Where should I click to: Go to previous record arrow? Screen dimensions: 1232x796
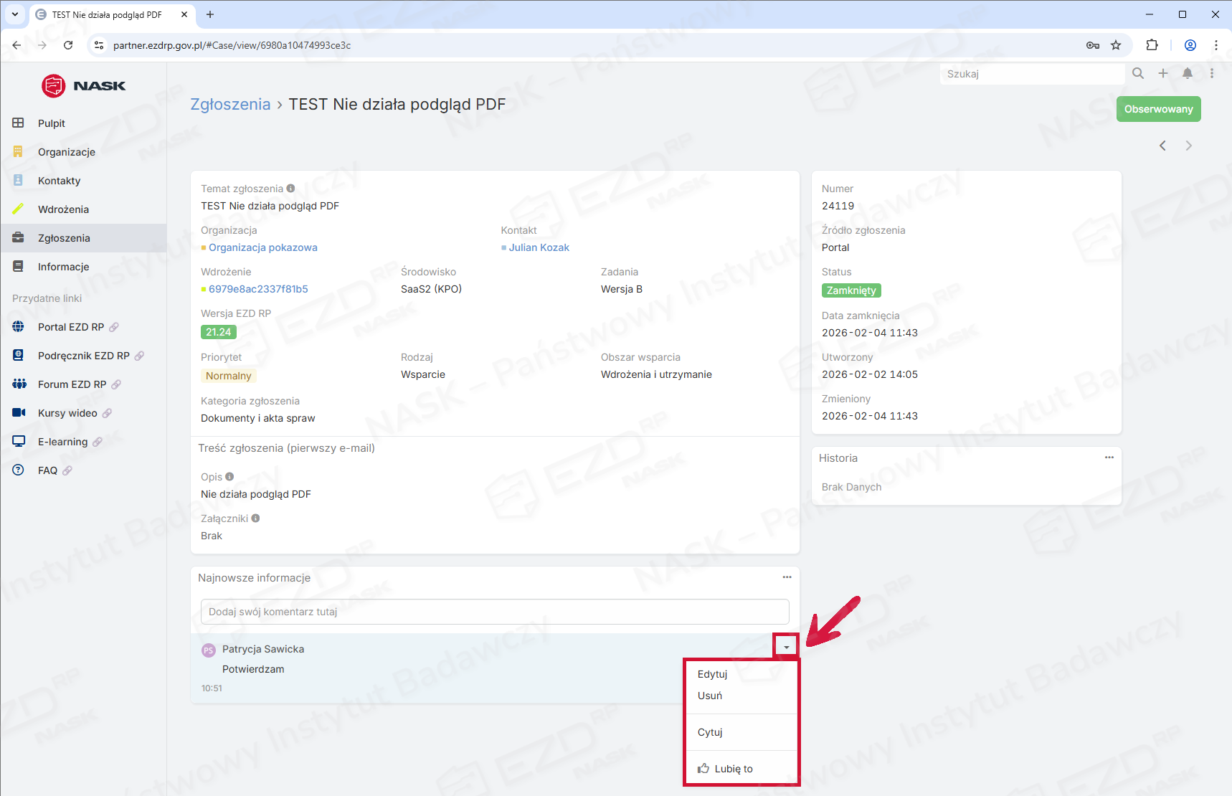1162,146
